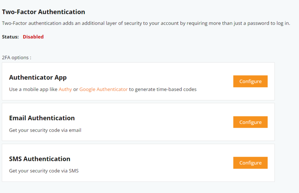Configure SMS Authentication
Image resolution: width=299 pixels, height=193 pixels.
[250, 163]
